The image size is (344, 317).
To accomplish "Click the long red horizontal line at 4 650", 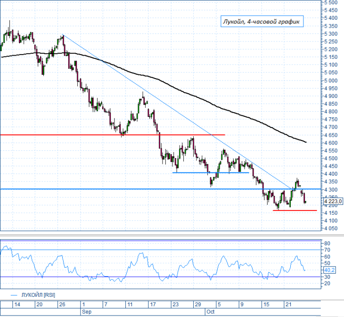I will (x=113, y=135).
